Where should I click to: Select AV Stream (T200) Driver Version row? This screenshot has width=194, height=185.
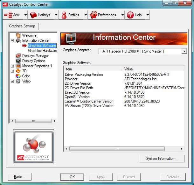[x=124, y=106]
